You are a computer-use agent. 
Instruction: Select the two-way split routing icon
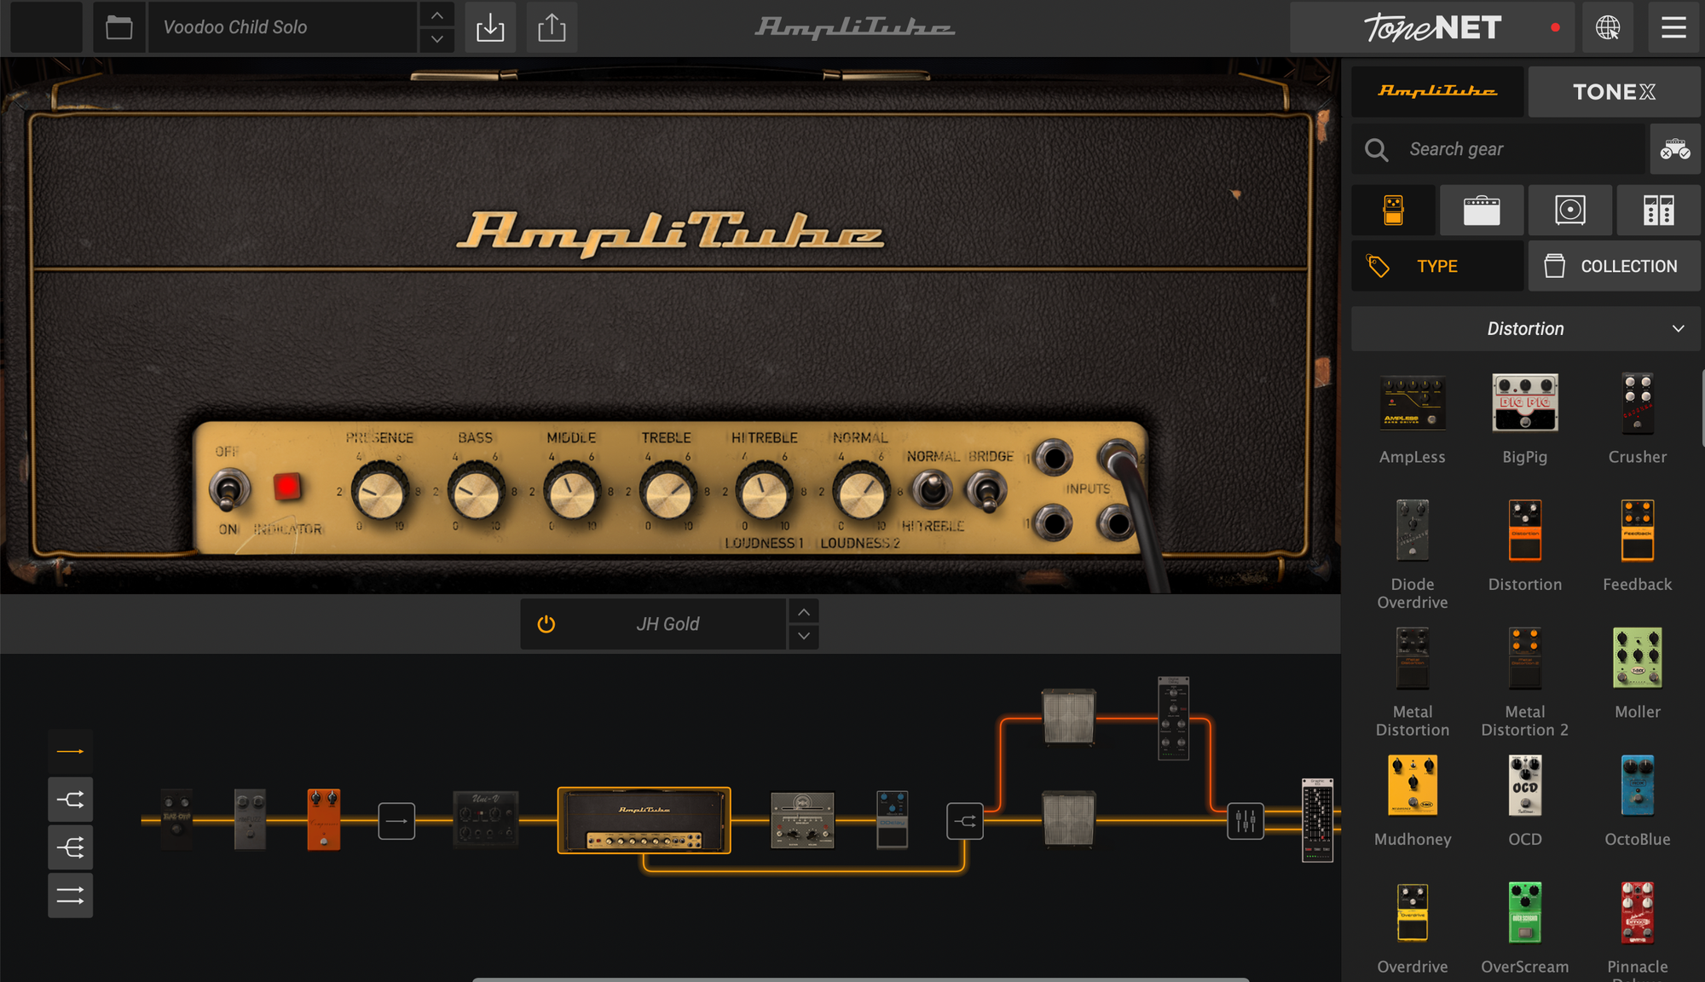tap(70, 800)
